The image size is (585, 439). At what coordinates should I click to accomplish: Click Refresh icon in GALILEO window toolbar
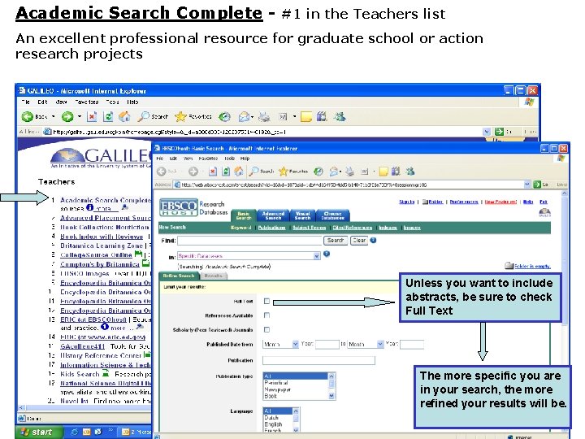coord(108,117)
